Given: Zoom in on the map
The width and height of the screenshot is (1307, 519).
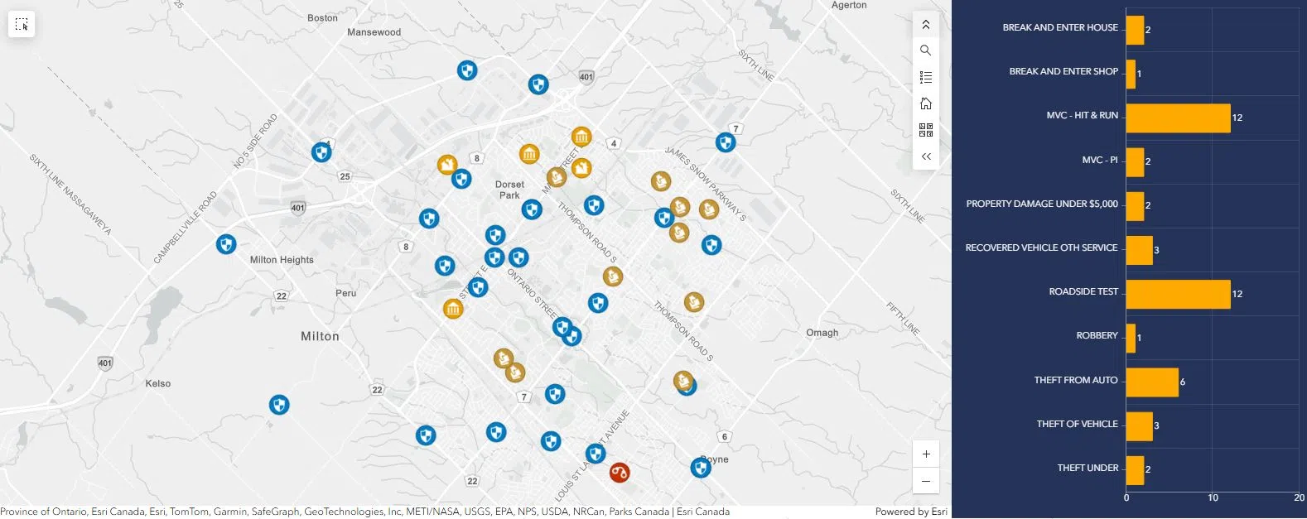Looking at the screenshot, I should click(x=926, y=454).
